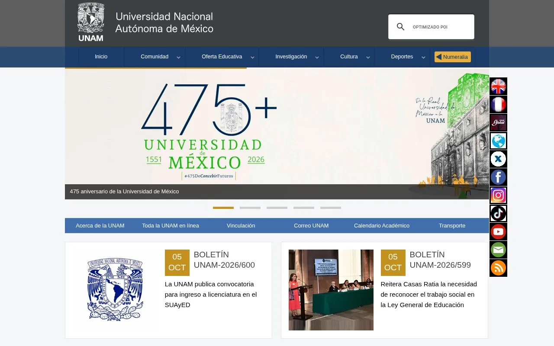Image resolution: width=554 pixels, height=346 pixels.
Task: Select the fifth carousel slide indicator
Action: [331, 208]
